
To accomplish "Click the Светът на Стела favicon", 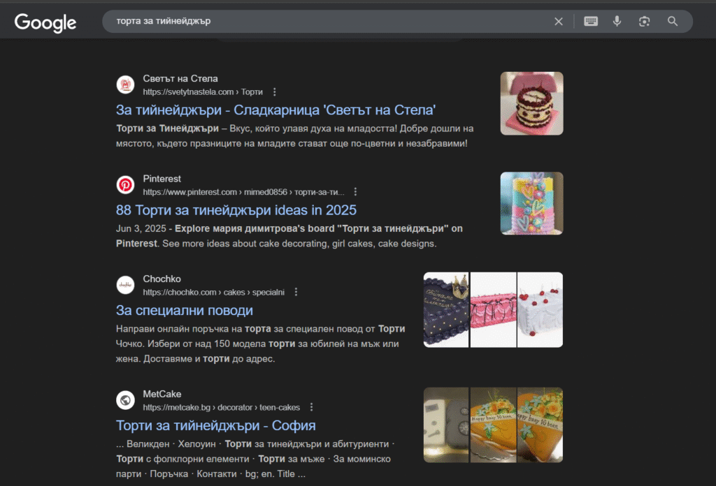I will (125, 84).
